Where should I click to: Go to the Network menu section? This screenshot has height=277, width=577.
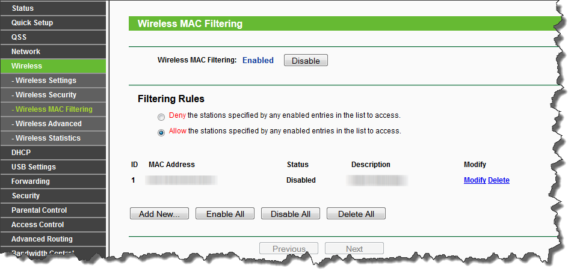[26, 52]
